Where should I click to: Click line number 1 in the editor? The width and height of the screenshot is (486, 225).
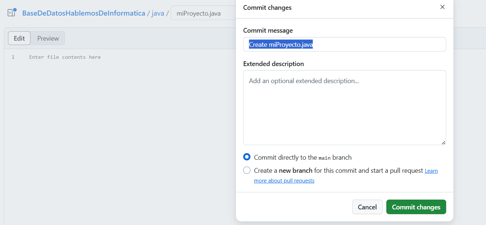point(13,57)
